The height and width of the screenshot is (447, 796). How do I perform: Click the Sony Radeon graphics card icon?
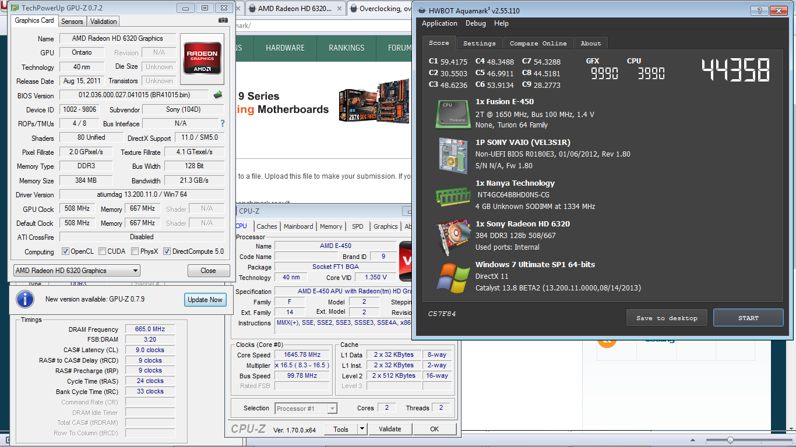(x=453, y=237)
